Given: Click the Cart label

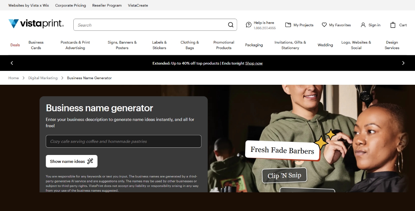Looking at the screenshot, I should tap(403, 25).
